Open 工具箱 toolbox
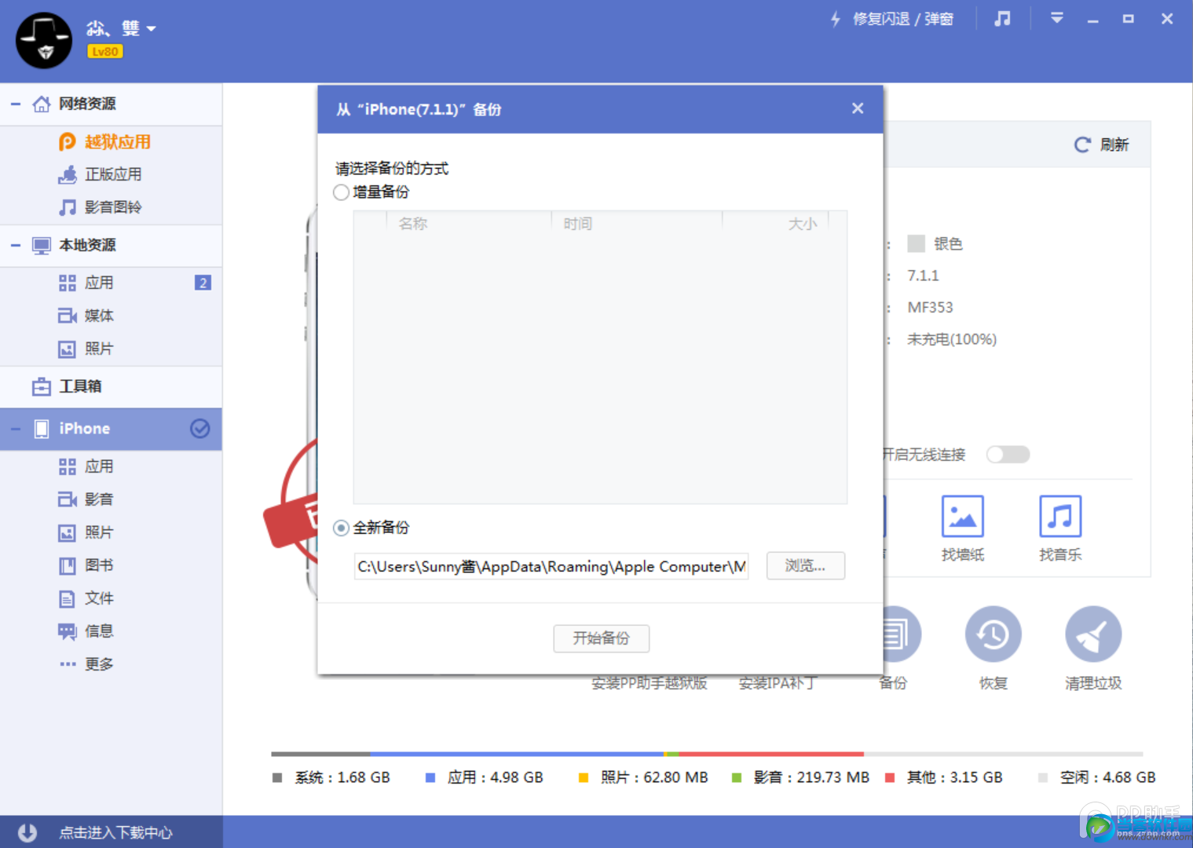 111,386
